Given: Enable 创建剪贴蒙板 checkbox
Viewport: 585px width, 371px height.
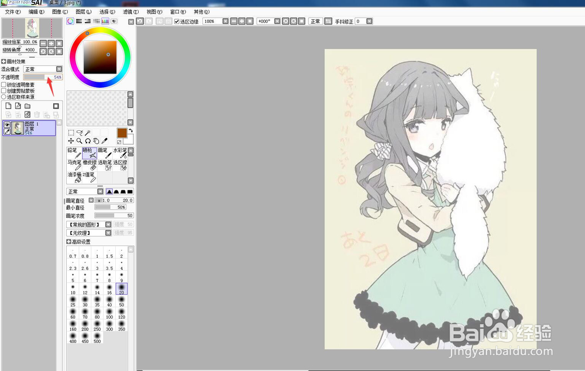Looking at the screenshot, I should (x=4, y=91).
